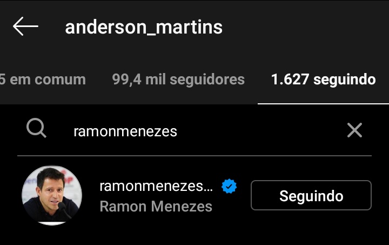Tap the magnifying glass search icon

tap(36, 128)
